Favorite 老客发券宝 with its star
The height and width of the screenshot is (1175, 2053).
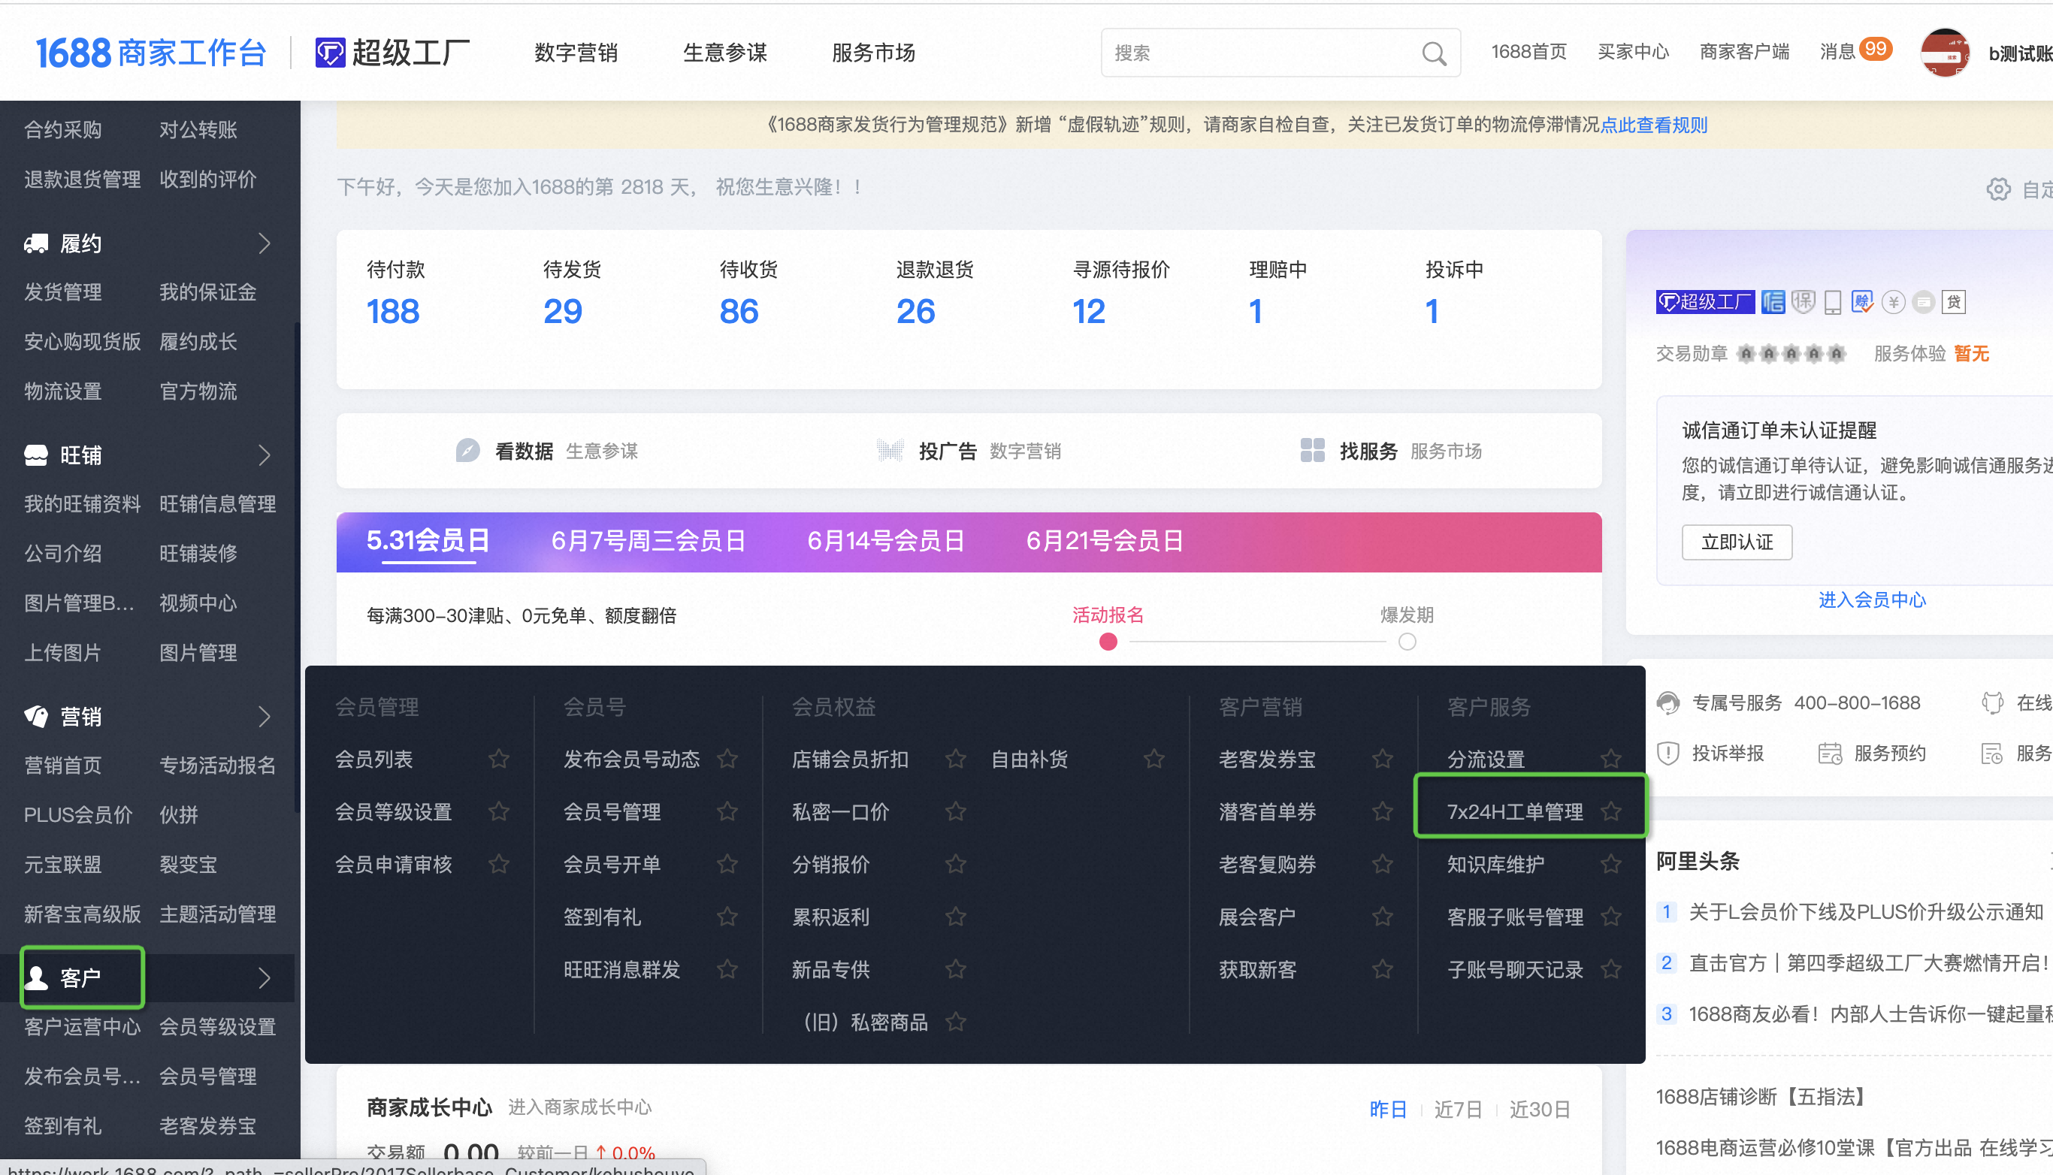point(1383,759)
